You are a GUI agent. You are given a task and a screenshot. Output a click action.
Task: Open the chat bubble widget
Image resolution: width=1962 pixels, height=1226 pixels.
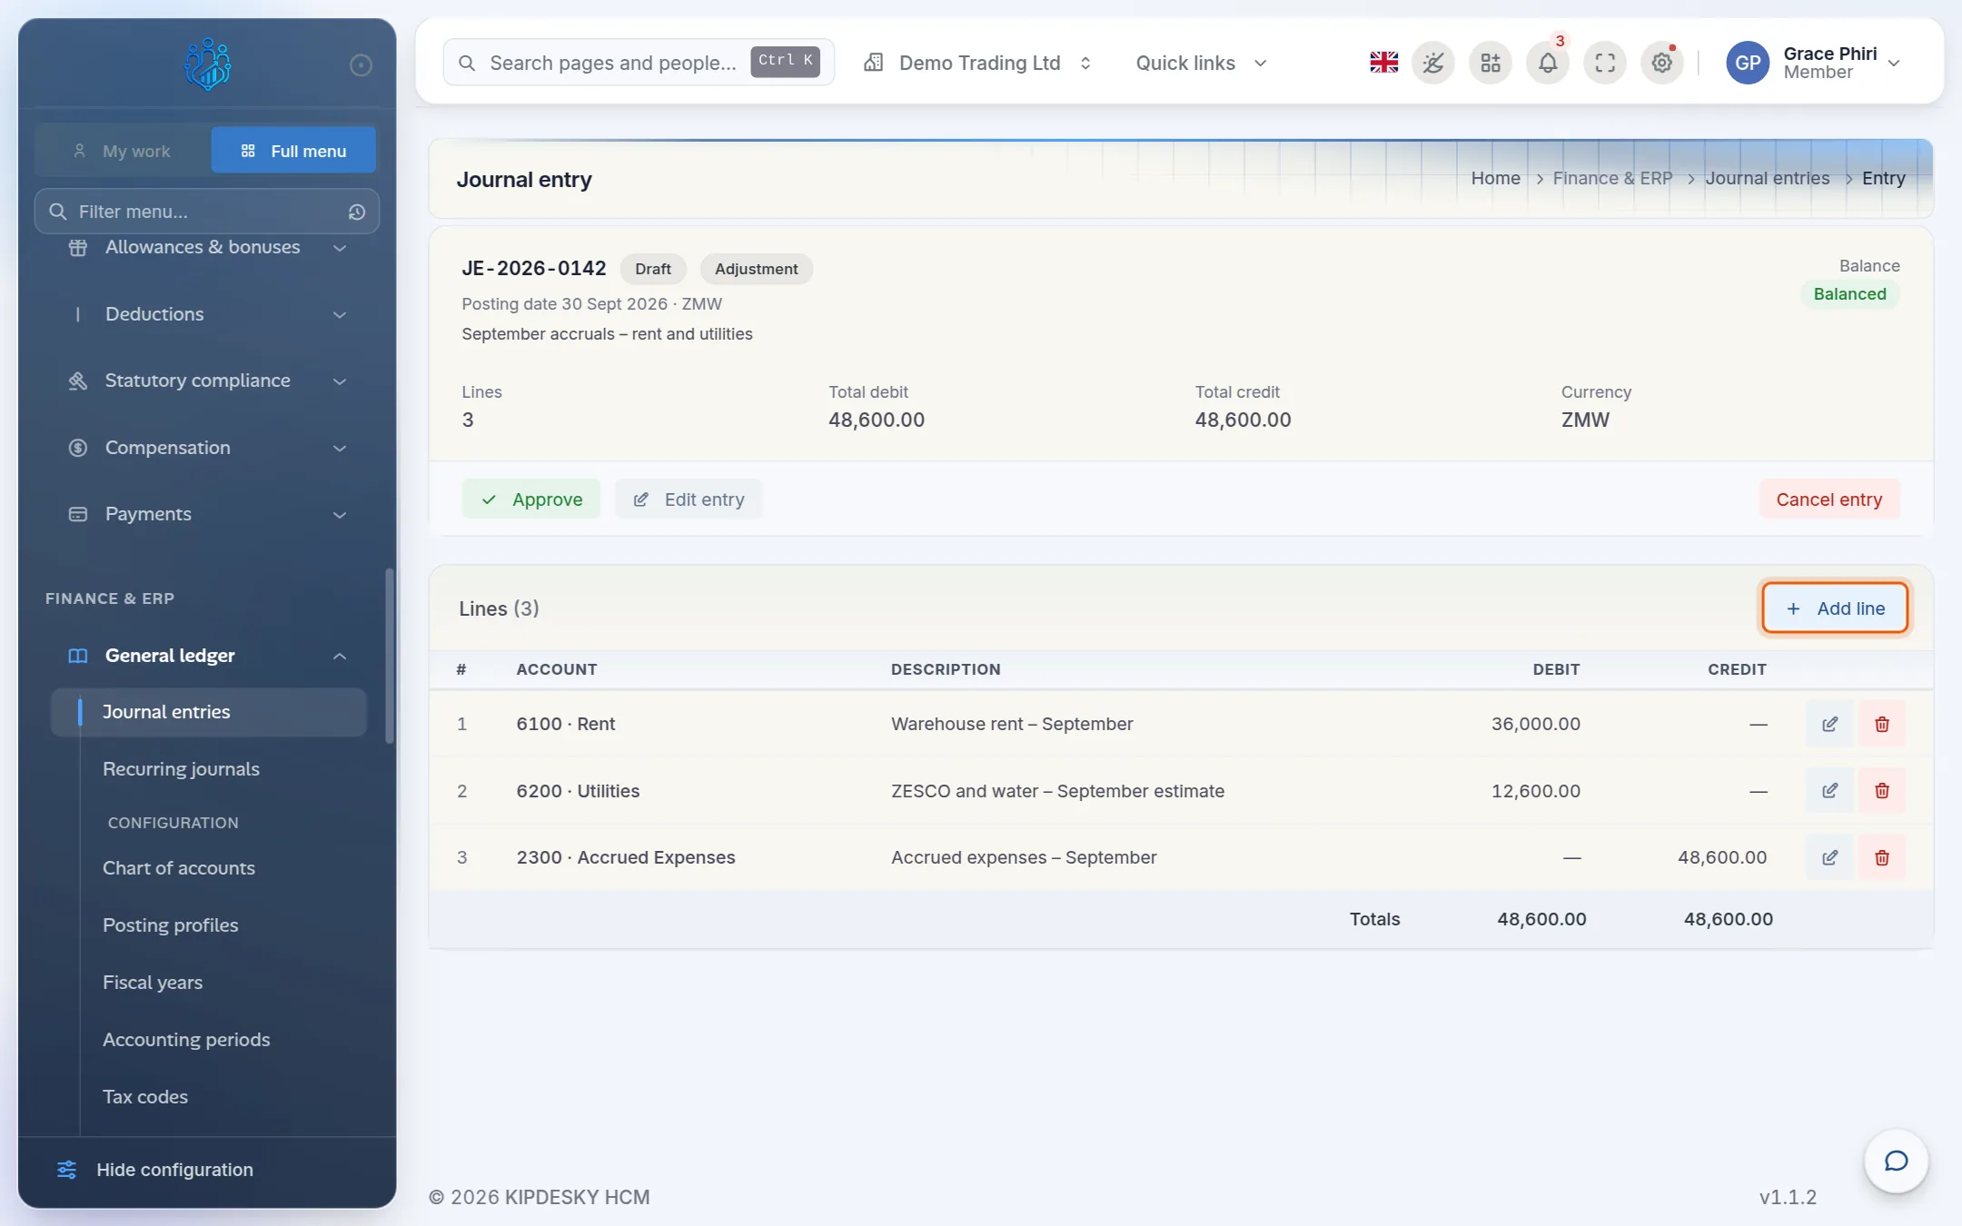(x=1896, y=1161)
